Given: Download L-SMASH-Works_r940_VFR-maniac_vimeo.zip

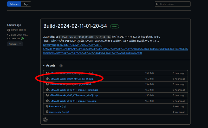Looking at the screenshot, I should tap(73, 101).
